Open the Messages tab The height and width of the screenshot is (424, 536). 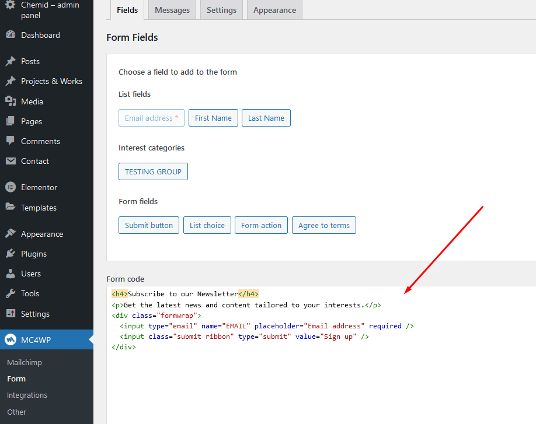point(172,10)
